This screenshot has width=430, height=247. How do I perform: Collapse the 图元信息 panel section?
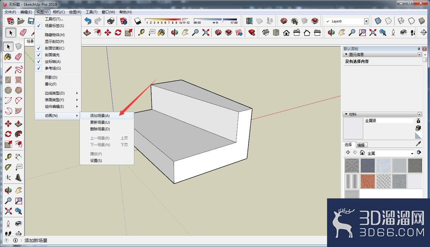coord(346,55)
